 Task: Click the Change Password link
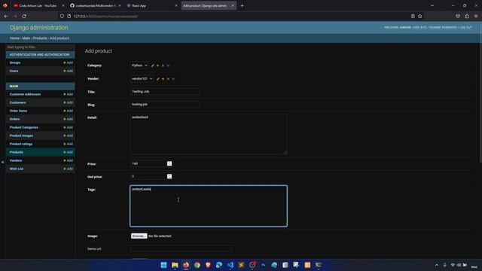(443, 27)
